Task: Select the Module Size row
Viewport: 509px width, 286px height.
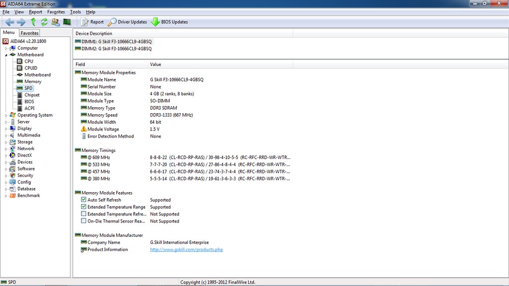Action: coord(137,94)
